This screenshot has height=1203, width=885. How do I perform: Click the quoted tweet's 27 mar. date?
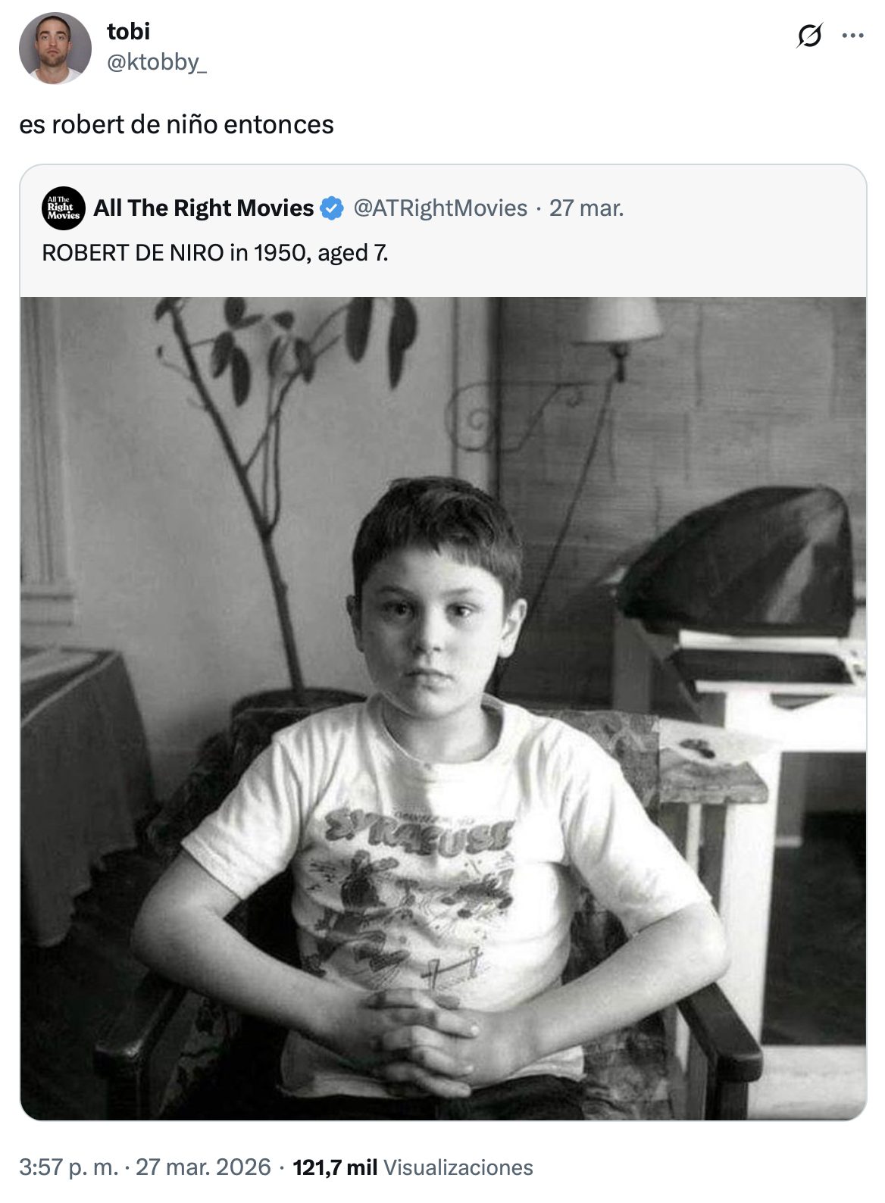[x=586, y=208]
